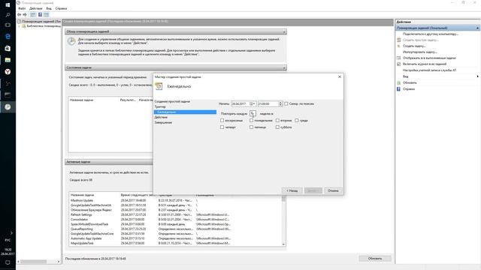The image size is (481, 270).
Task: Adjust the start time spinner arrows
Action: point(280,103)
